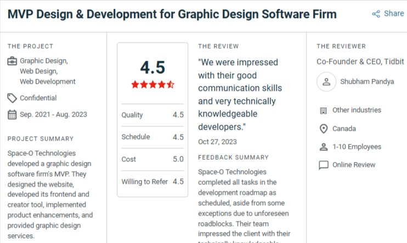The height and width of the screenshot is (243, 407).
Task: Click the Cost 5.0 rating row
Action: click(x=152, y=159)
